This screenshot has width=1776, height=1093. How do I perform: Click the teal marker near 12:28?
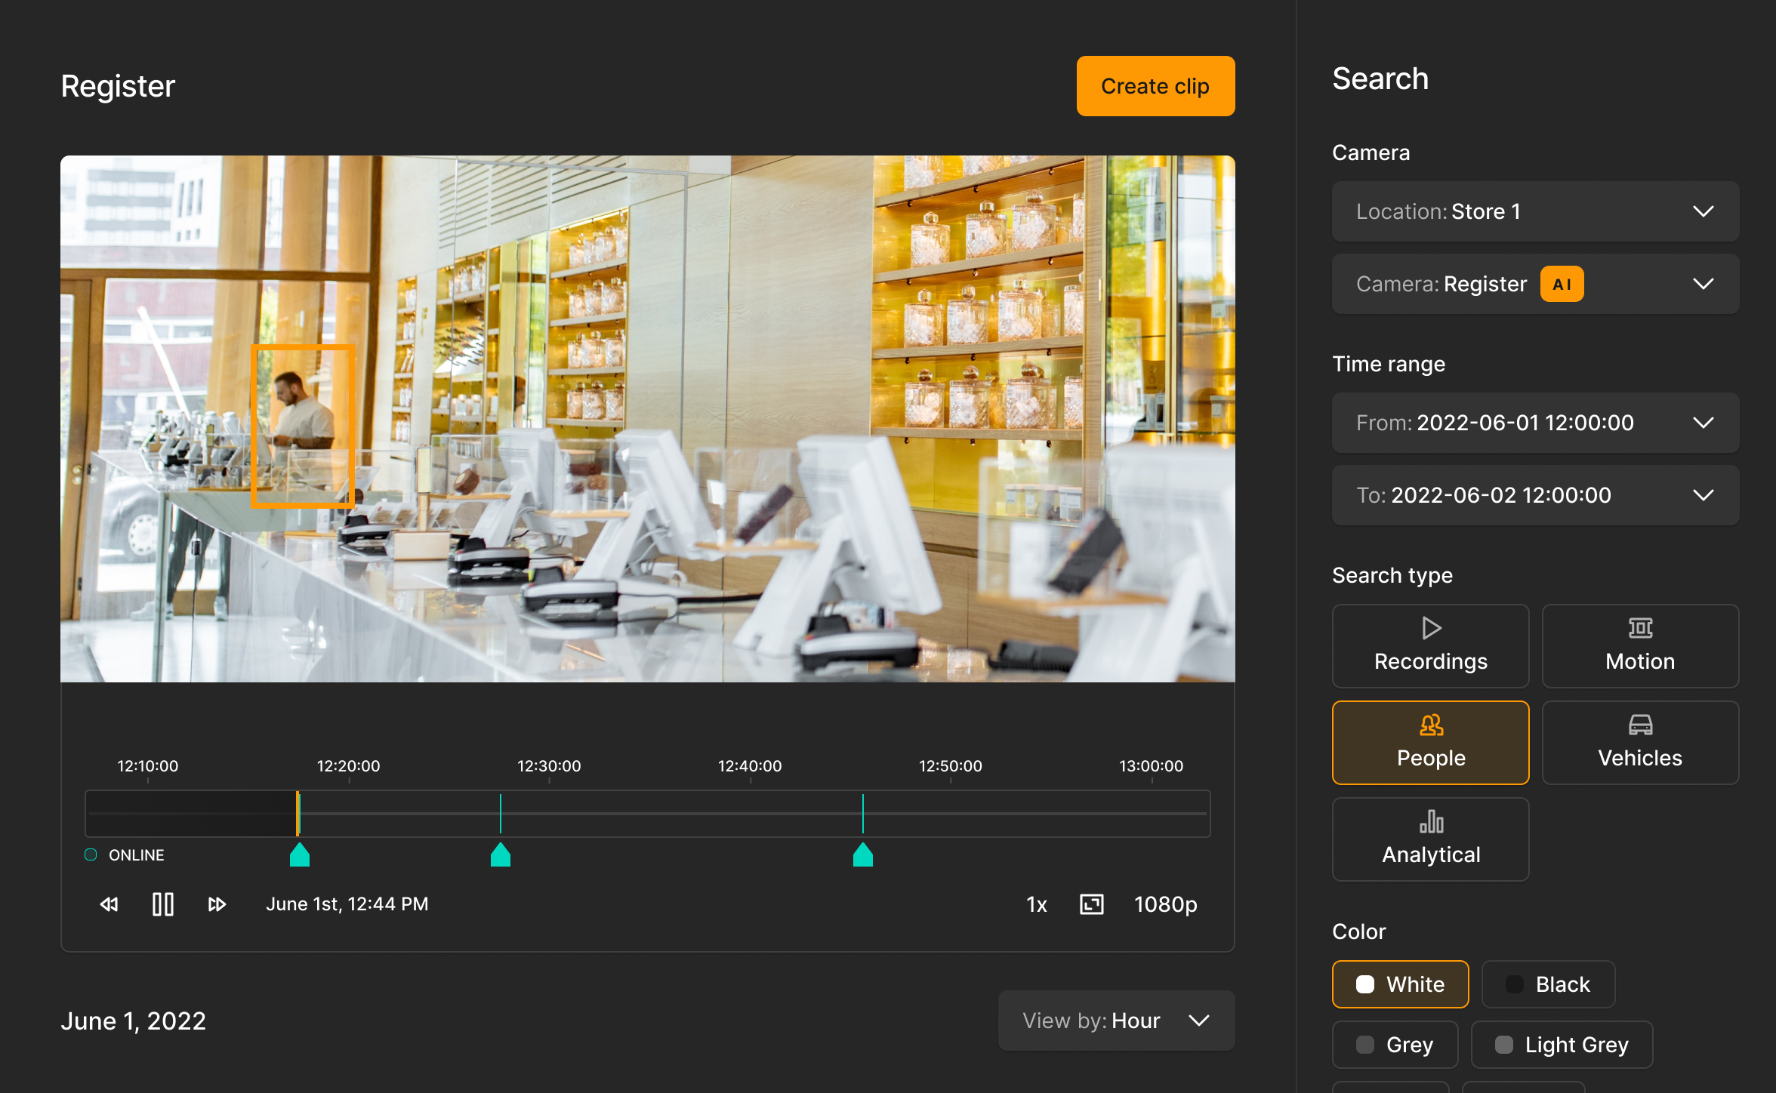pos(501,854)
